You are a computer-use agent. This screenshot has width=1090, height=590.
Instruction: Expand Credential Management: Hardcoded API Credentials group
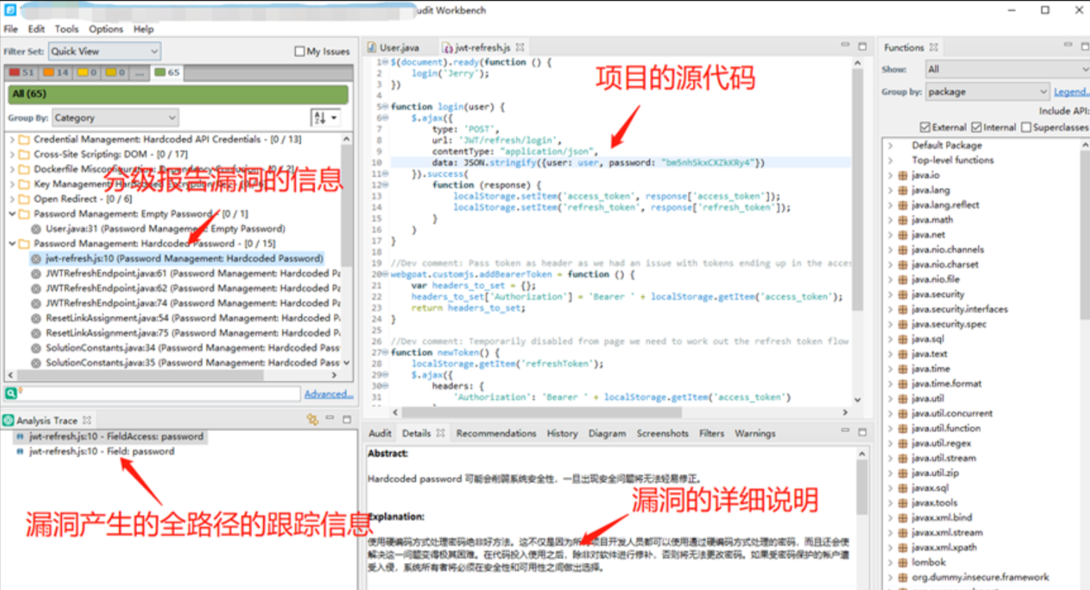(12, 139)
